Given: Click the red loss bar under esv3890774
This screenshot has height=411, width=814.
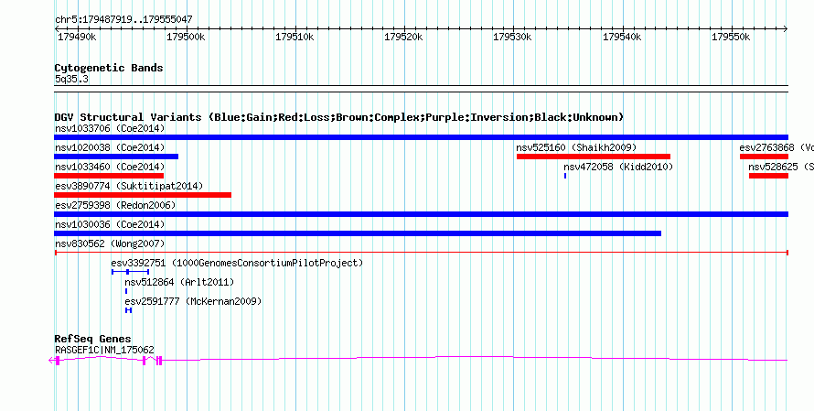Looking at the screenshot, I should coord(143,195).
